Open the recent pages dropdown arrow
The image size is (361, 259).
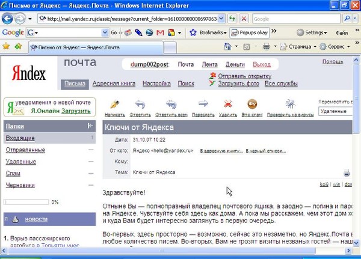coord(30,19)
